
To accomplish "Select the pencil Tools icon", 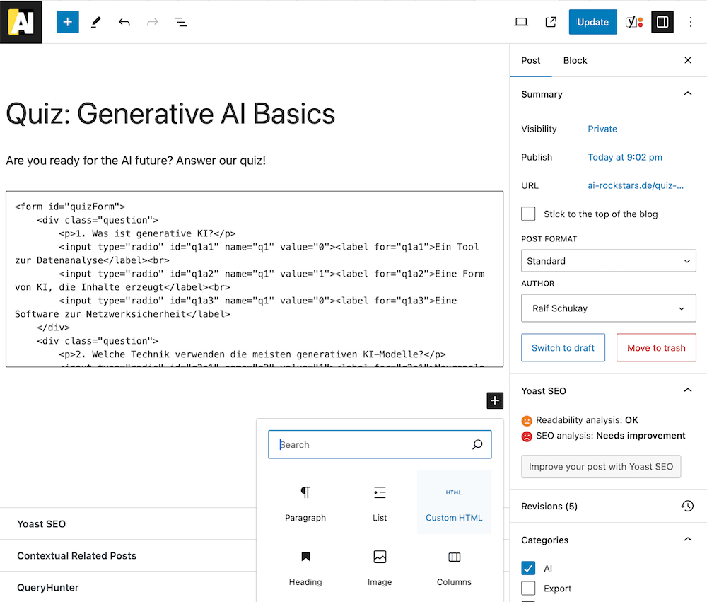I will pyautogui.click(x=96, y=22).
